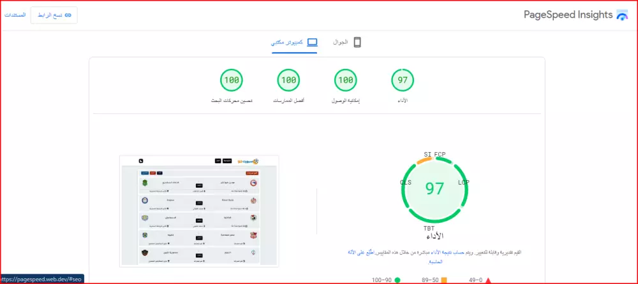
Task: Click the mobile phone icon
Action: coord(357,42)
